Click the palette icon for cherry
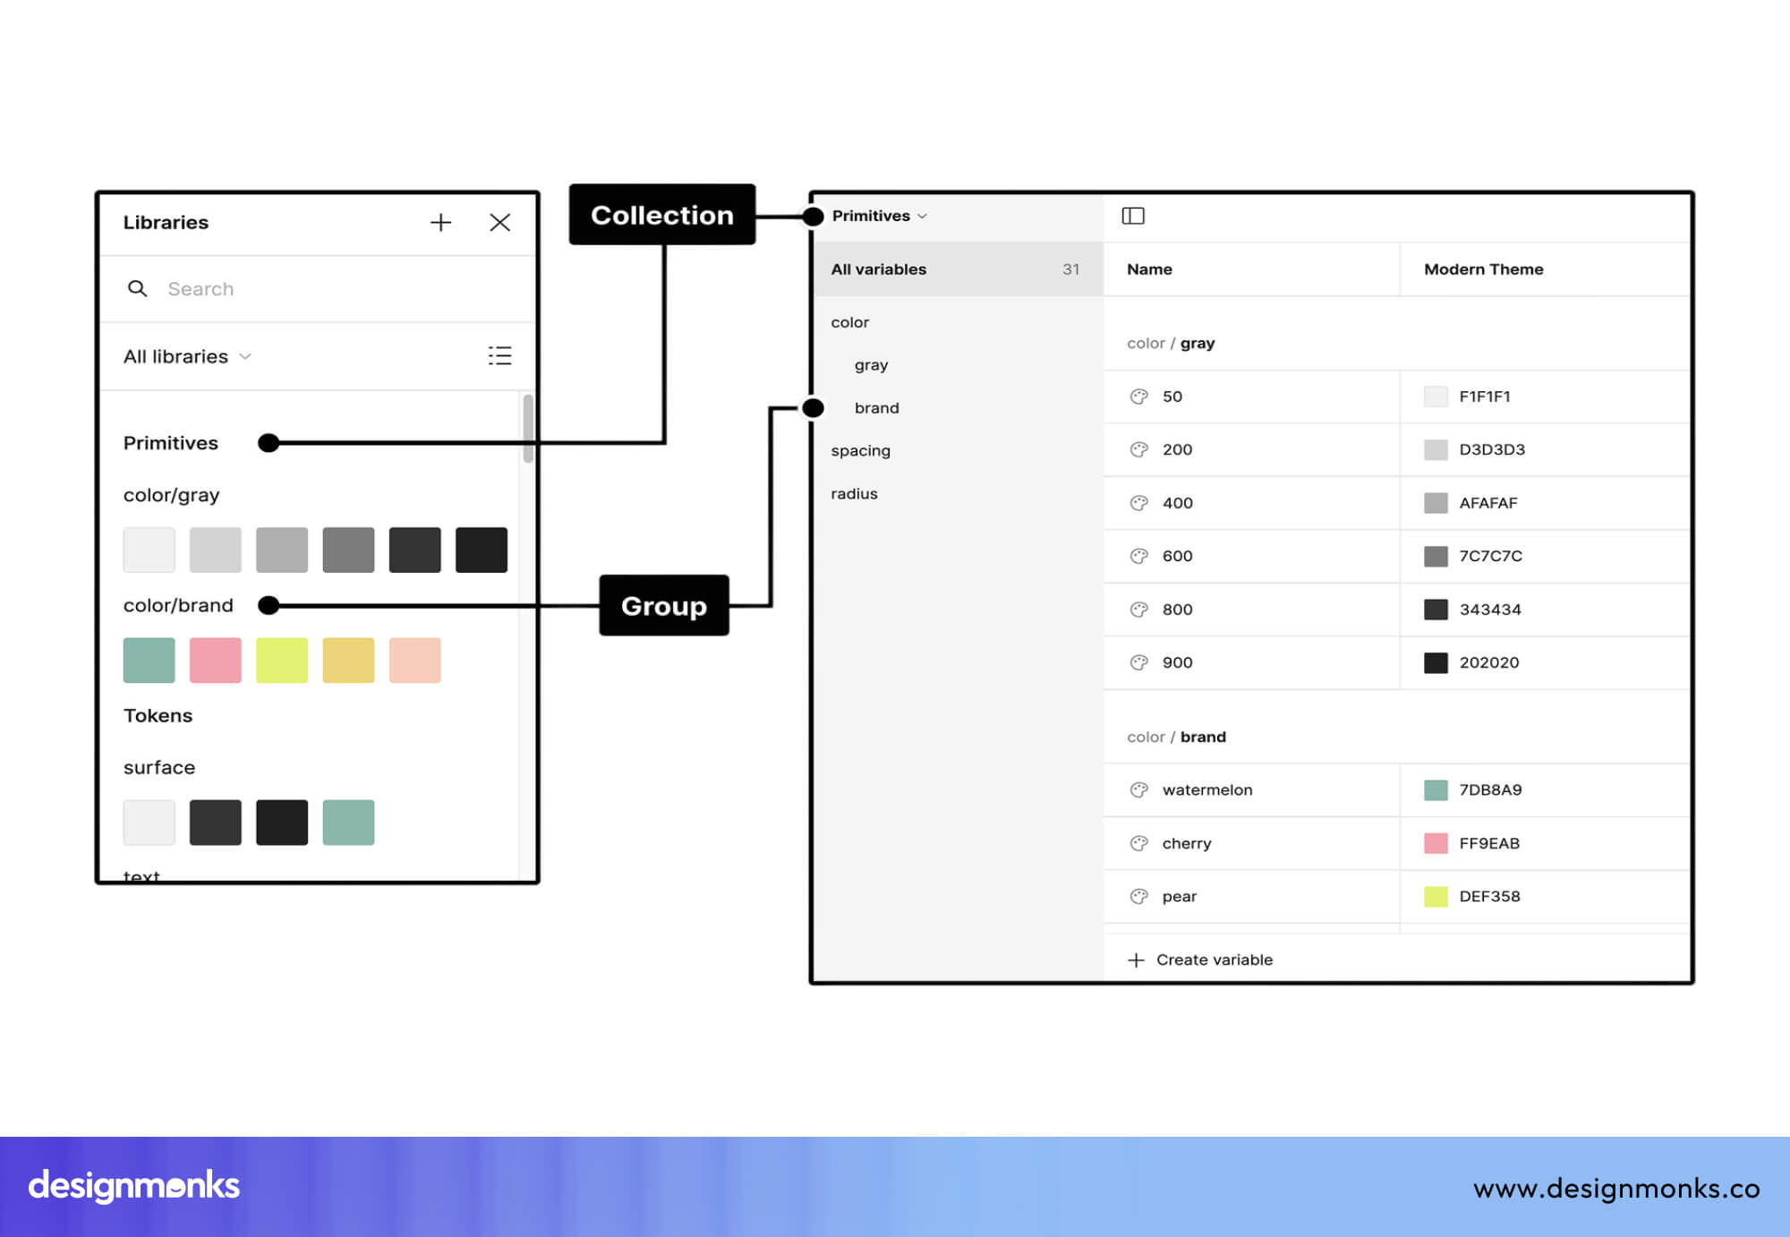This screenshot has height=1237, width=1790. point(1139,843)
